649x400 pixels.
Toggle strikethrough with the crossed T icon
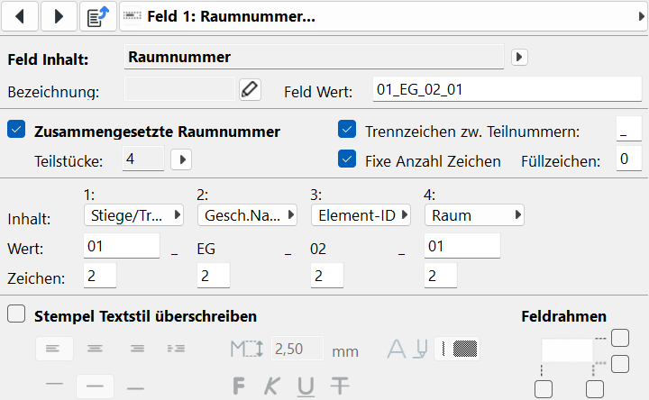[339, 386]
